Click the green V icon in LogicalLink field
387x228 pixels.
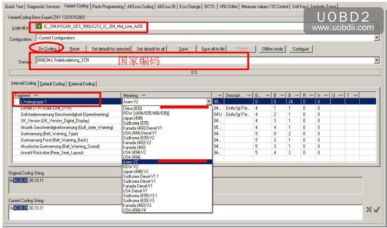pyautogui.click(x=39, y=26)
